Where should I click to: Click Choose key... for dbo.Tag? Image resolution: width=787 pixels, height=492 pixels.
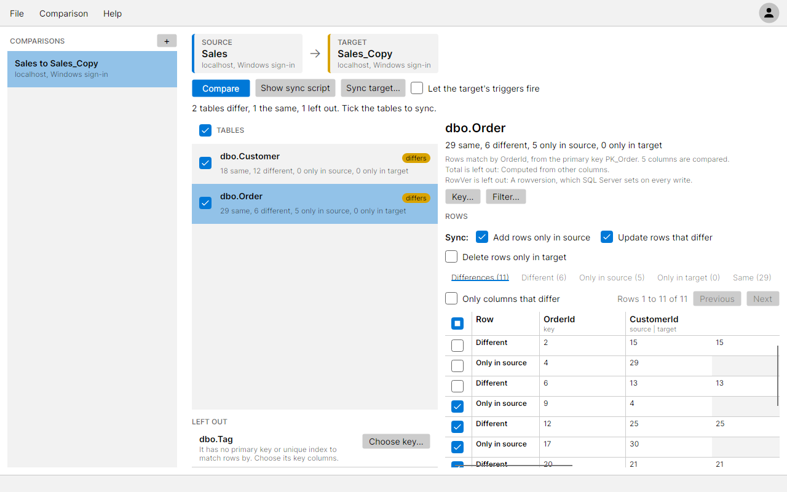[x=397, y=442]
